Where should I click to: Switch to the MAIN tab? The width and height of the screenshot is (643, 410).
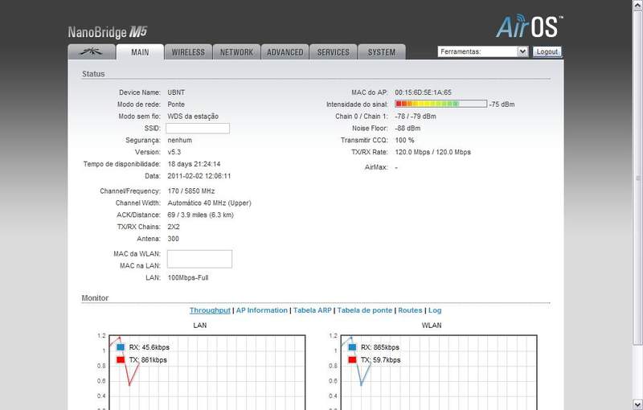pos(140,52)
